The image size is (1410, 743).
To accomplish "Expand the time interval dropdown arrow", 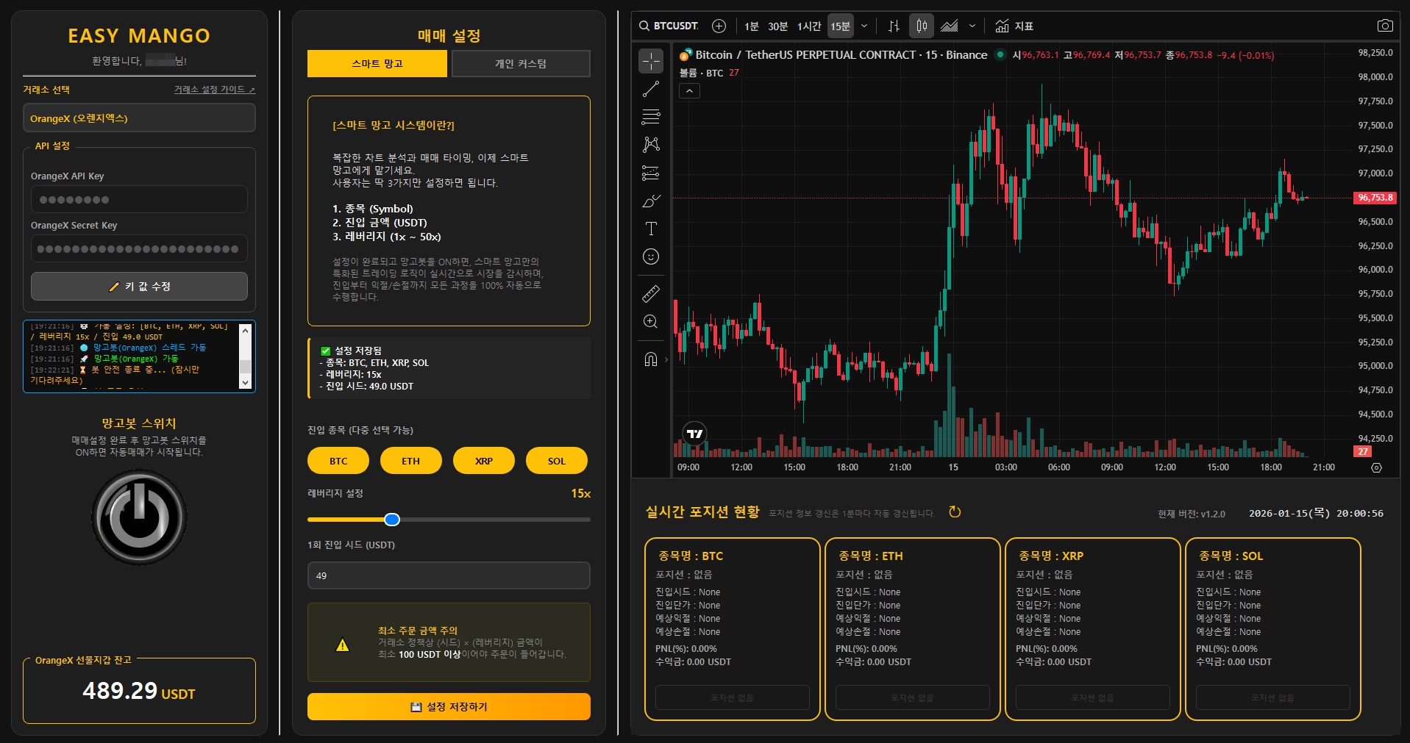I will click(x=864, y=26).
